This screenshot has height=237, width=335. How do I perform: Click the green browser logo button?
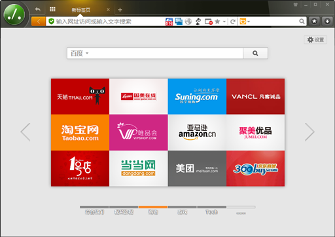[14, 14]
